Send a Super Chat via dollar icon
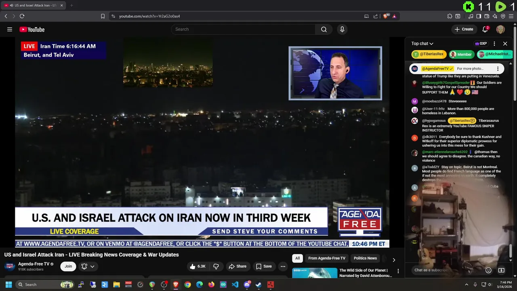The width and height of the screenshot is (517, 291). point(501,270)
